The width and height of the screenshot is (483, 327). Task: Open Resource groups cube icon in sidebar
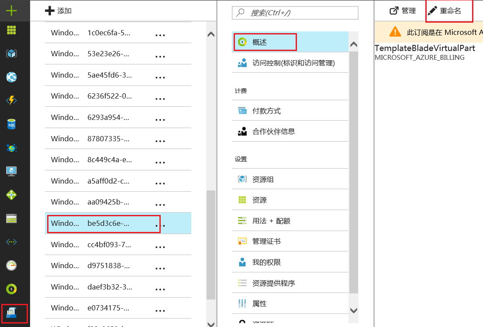pos(11,54)
